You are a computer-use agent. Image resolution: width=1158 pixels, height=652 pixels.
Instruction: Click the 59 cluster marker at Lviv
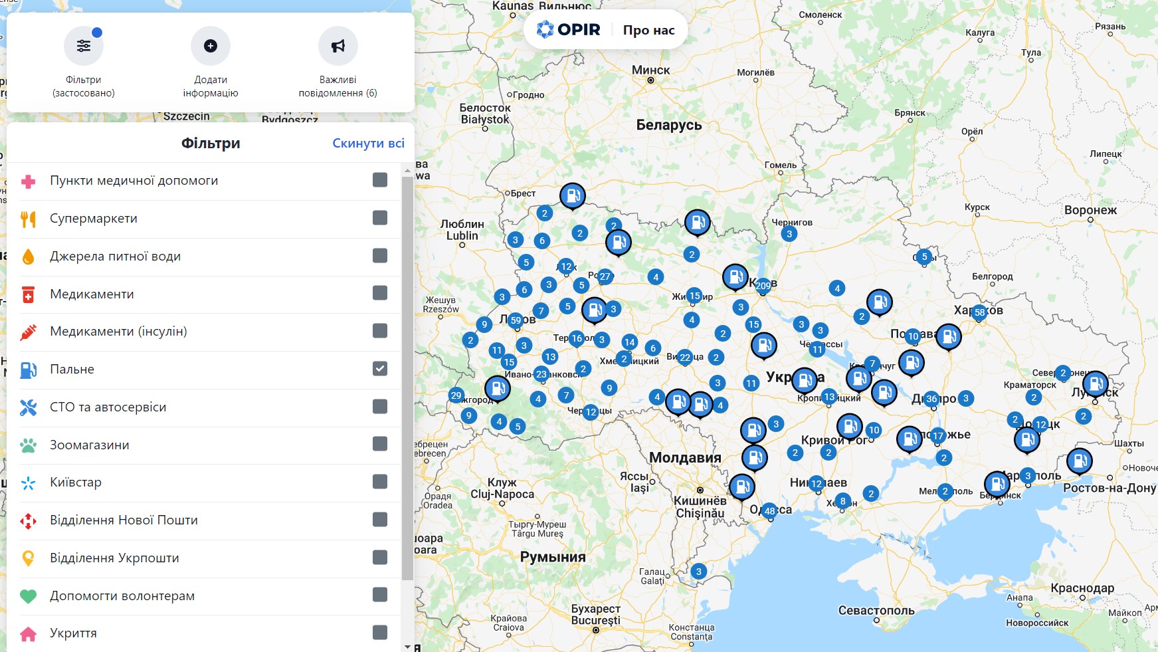(x=516, y=320)
